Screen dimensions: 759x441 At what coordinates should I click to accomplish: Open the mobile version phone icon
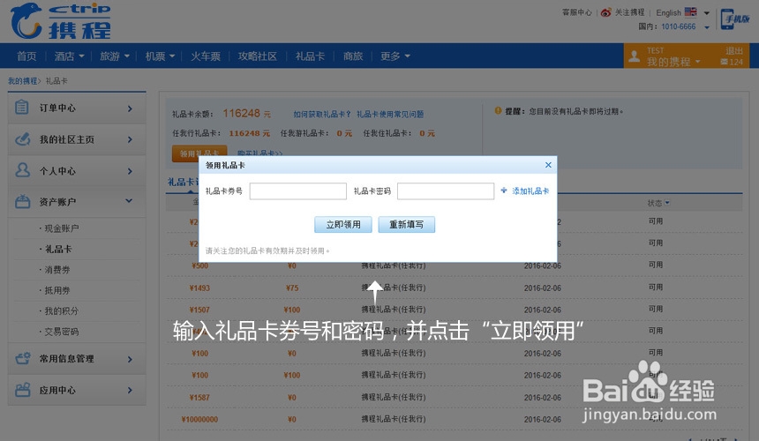726,19
